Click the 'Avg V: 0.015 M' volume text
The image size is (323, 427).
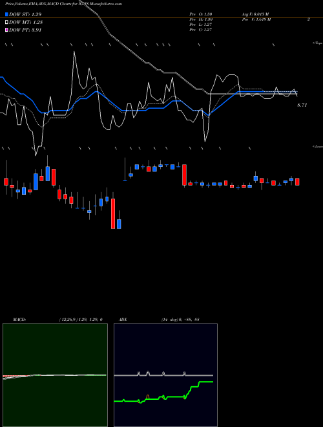point(256,14)
